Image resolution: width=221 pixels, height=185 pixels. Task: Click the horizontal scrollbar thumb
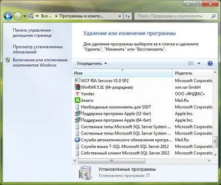point(112,161)
